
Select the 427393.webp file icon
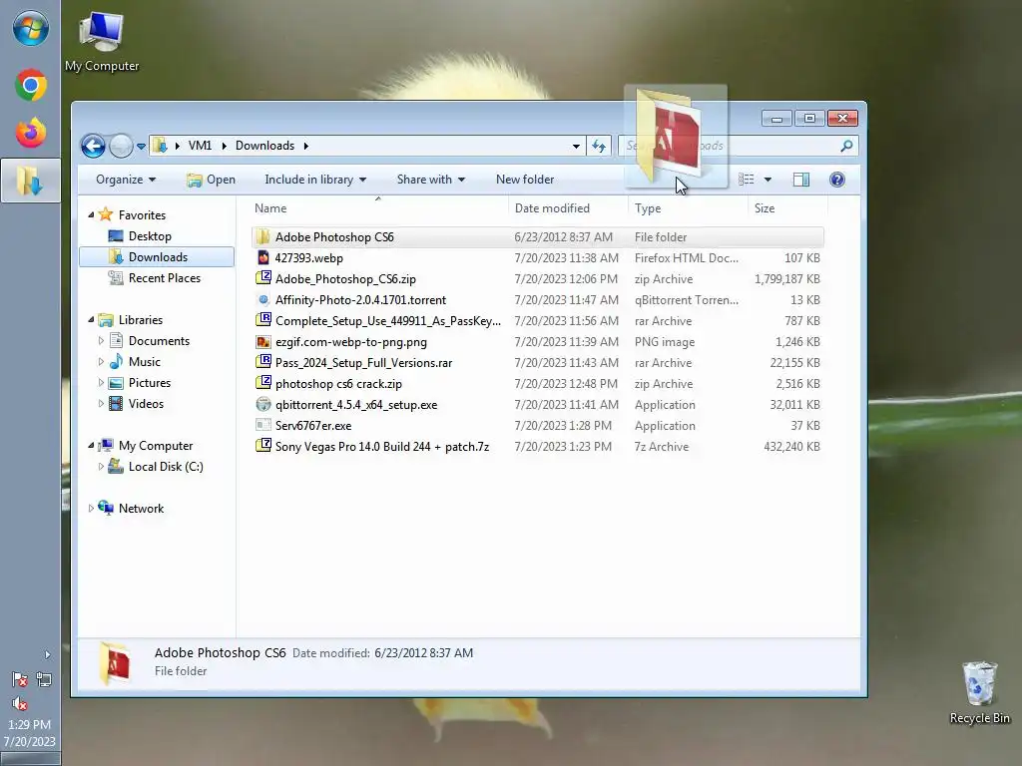coord(262,258)
